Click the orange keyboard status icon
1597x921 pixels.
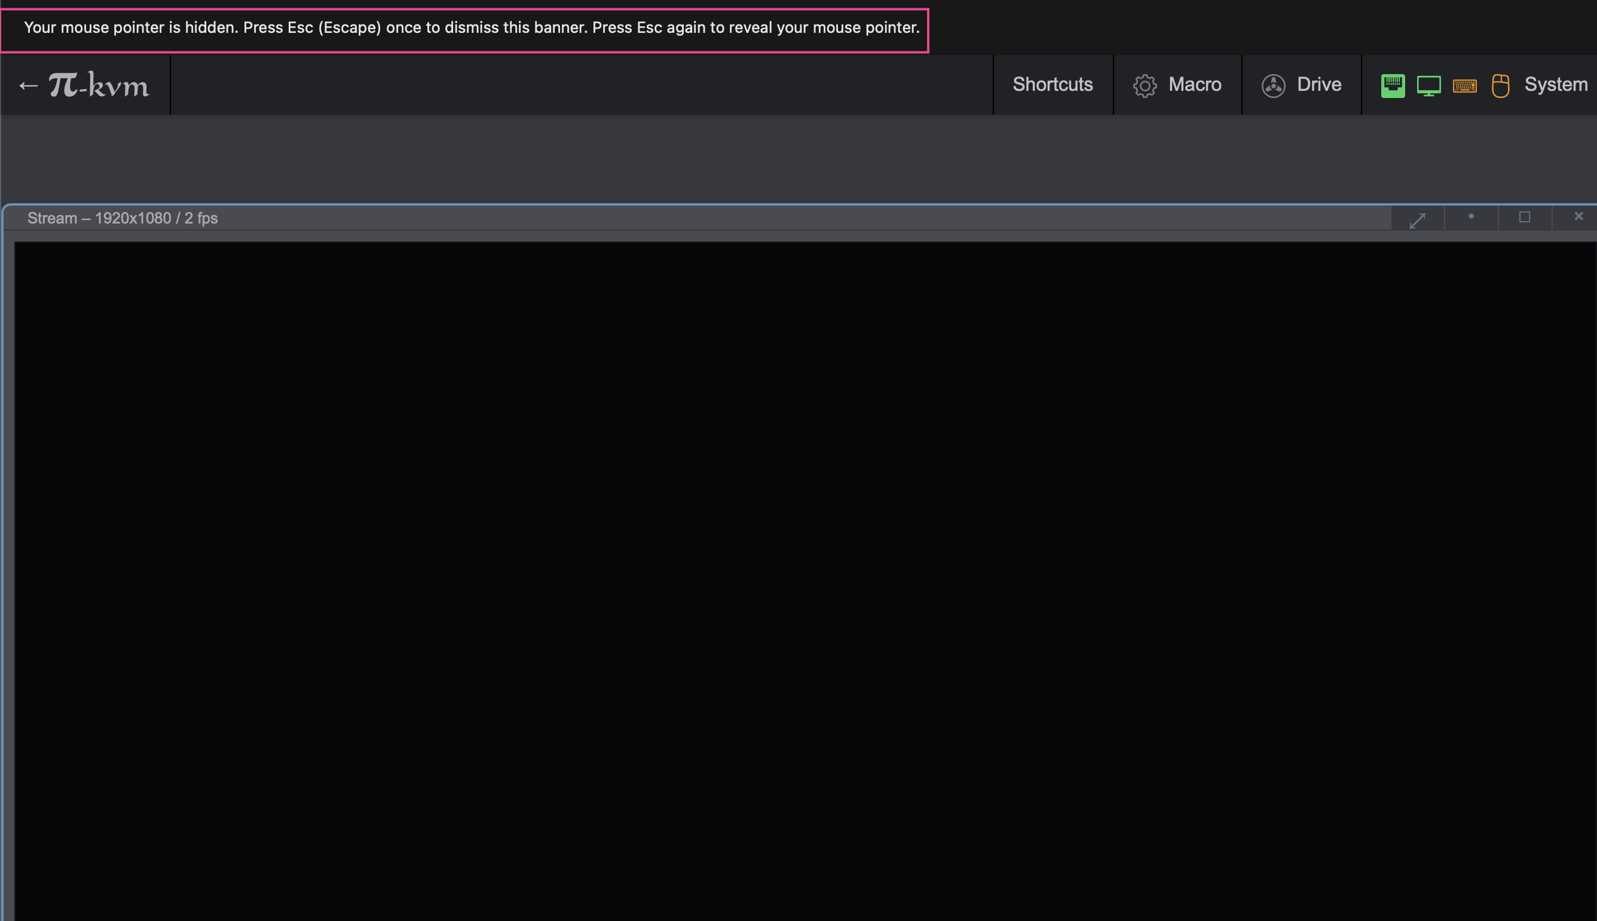(x=1465, y=85)
